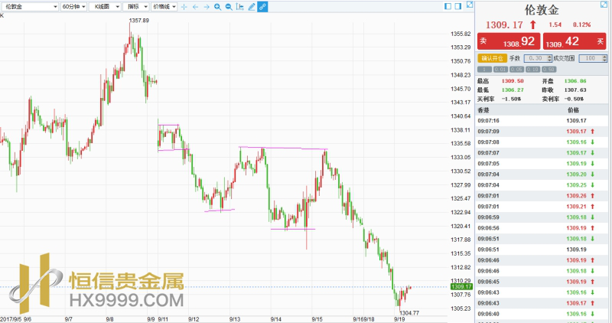Viewport: 612px width, 323px height.
Task: Select the tick row at 09:07:05
Action: [x=542, y=164]
